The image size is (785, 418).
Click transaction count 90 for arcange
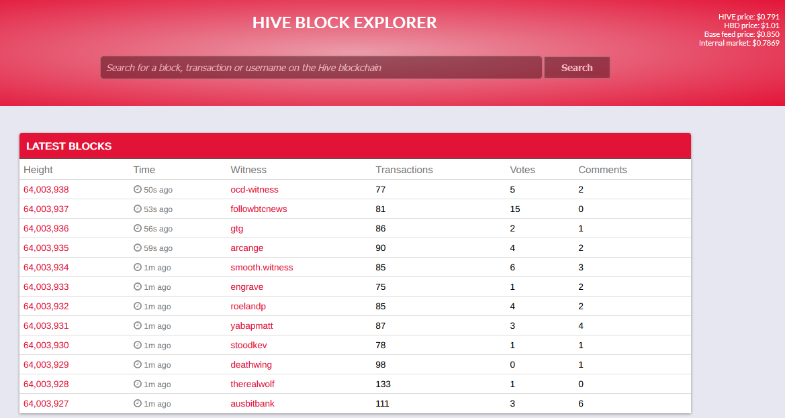381,248
